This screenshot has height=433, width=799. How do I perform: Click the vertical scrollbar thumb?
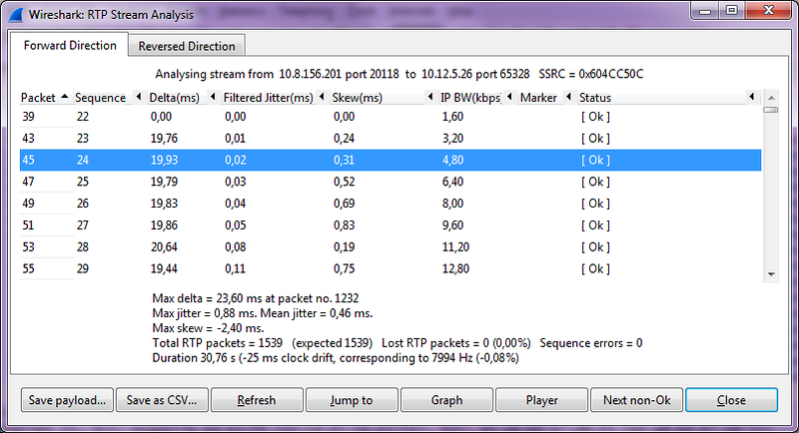(771, 110)
